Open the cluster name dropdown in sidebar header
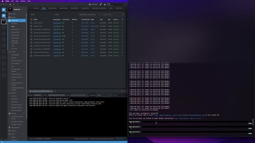The height and width of the screenshot is (143, 255). click(22, 10)
